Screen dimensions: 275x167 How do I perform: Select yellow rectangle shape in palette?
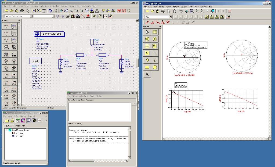click(x=147, y=67)
